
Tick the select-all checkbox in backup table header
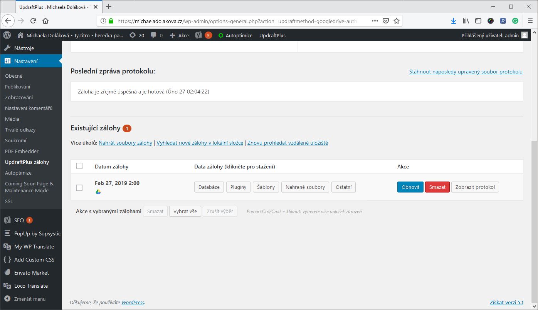click(x=79, y=166)
